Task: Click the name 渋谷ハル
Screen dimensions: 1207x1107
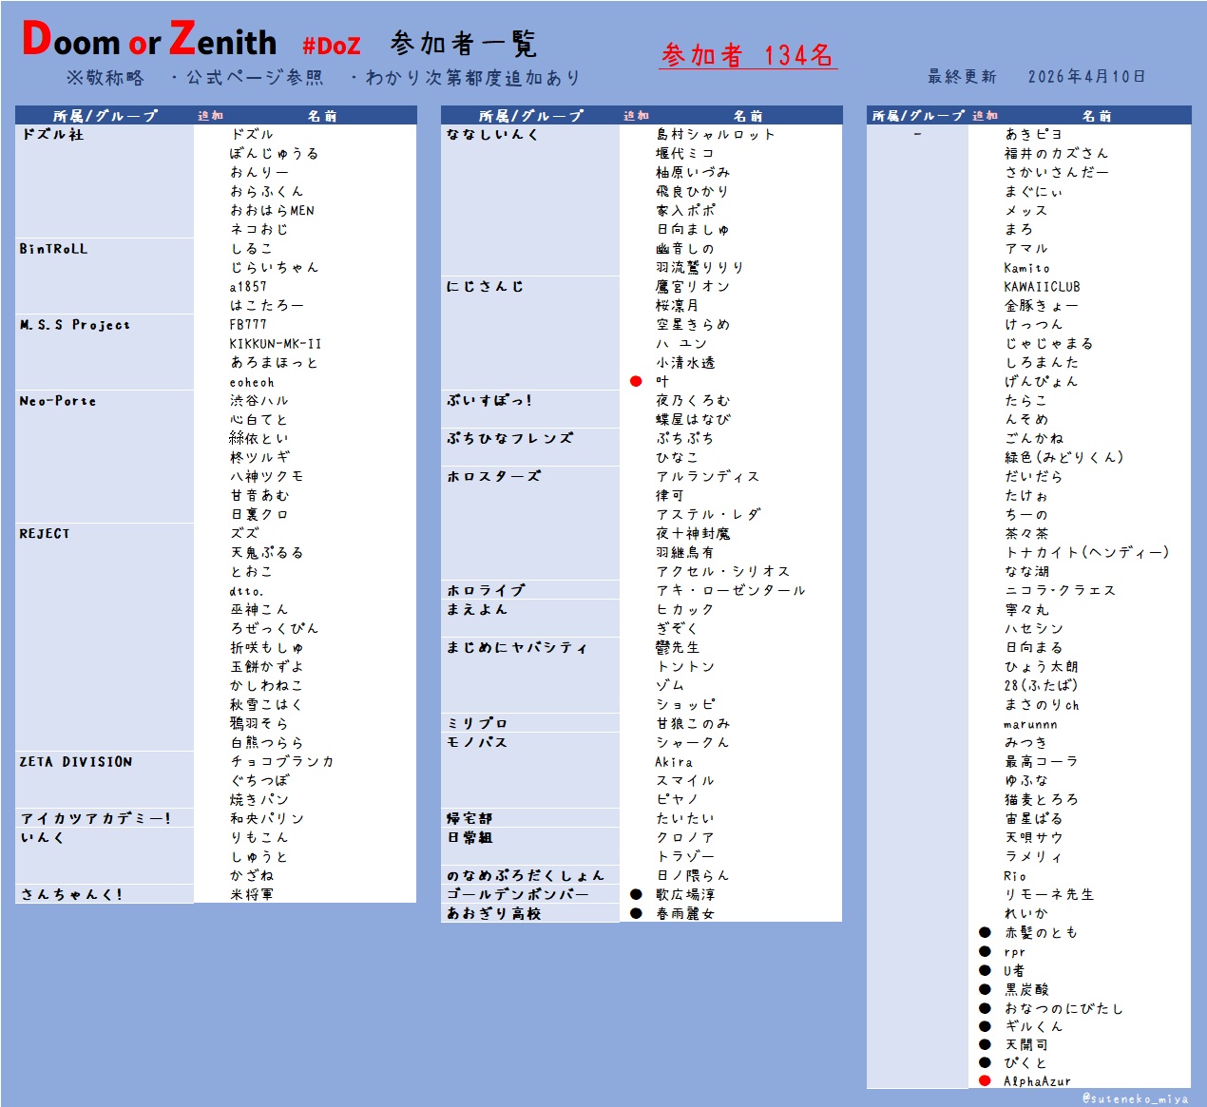Action: pos(259,400)
